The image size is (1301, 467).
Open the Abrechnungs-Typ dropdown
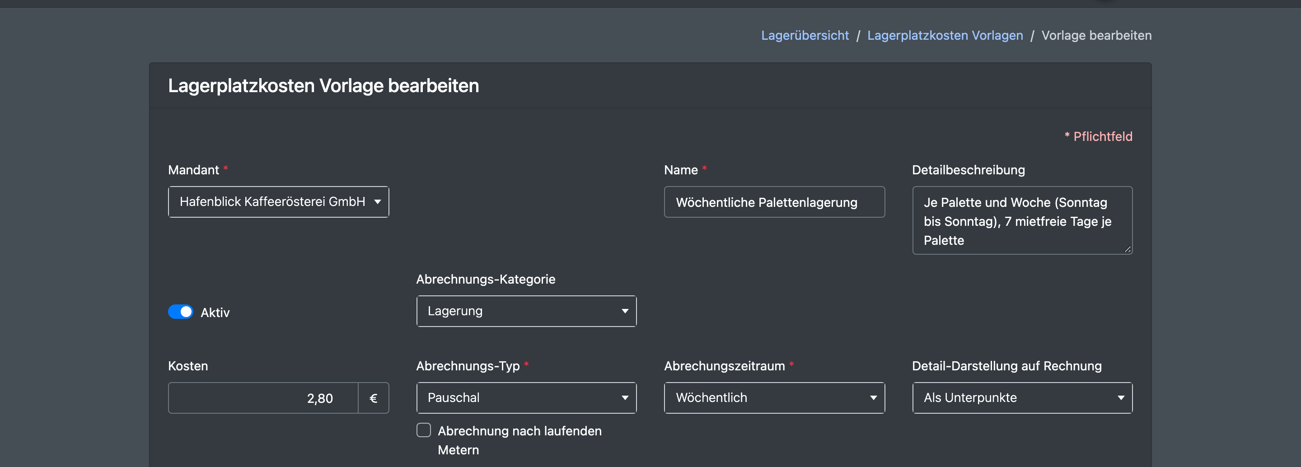[x=526, y=398]
